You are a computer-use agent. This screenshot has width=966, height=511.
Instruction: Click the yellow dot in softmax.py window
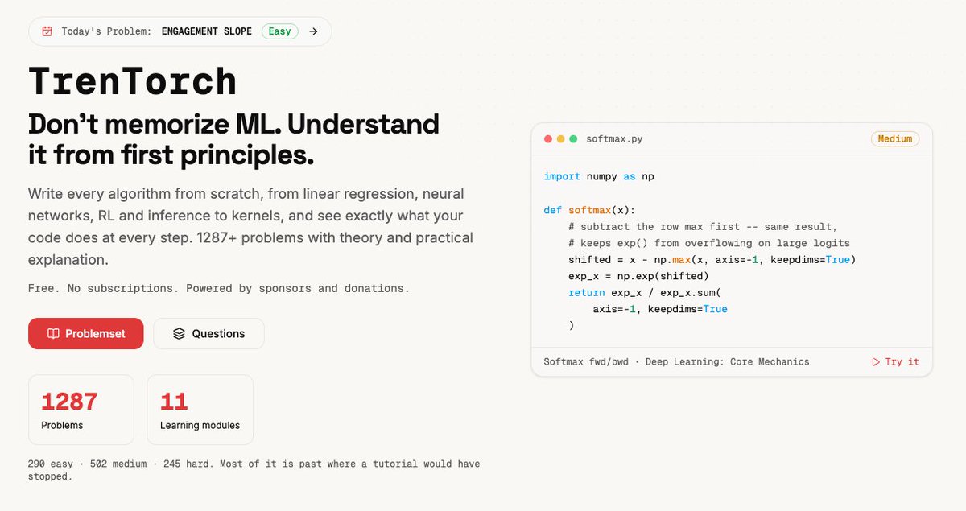pos(561,139)
